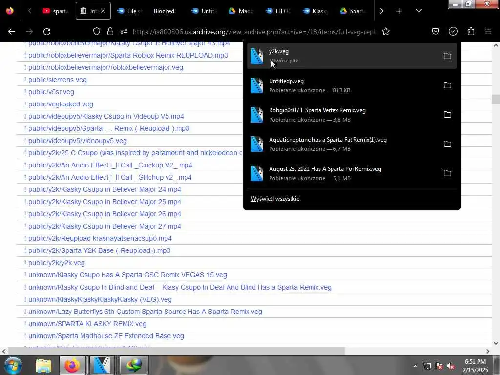
Task: Save page to Pocket
Action: point(436,31)
